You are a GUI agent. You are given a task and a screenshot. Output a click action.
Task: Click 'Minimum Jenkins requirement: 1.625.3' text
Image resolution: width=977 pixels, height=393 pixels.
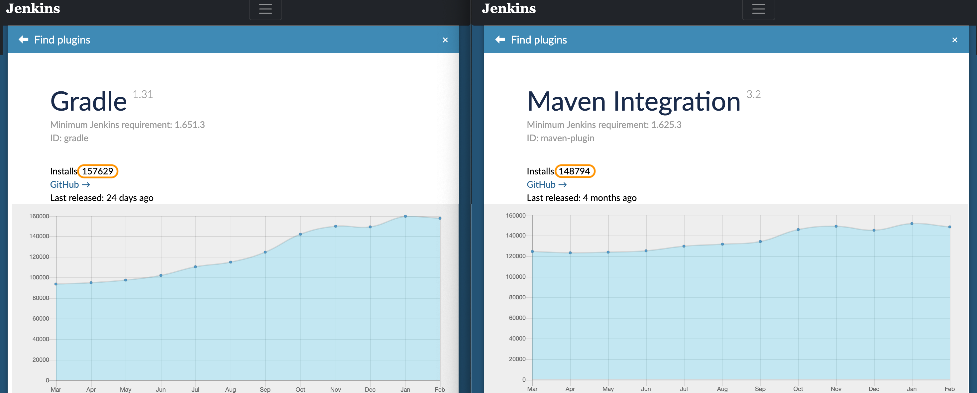(604, 125)
